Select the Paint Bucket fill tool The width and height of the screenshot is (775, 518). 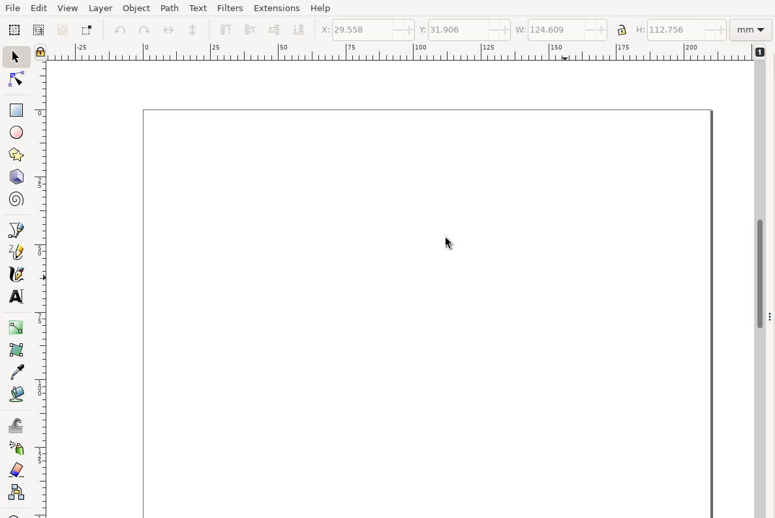[16, 394]
